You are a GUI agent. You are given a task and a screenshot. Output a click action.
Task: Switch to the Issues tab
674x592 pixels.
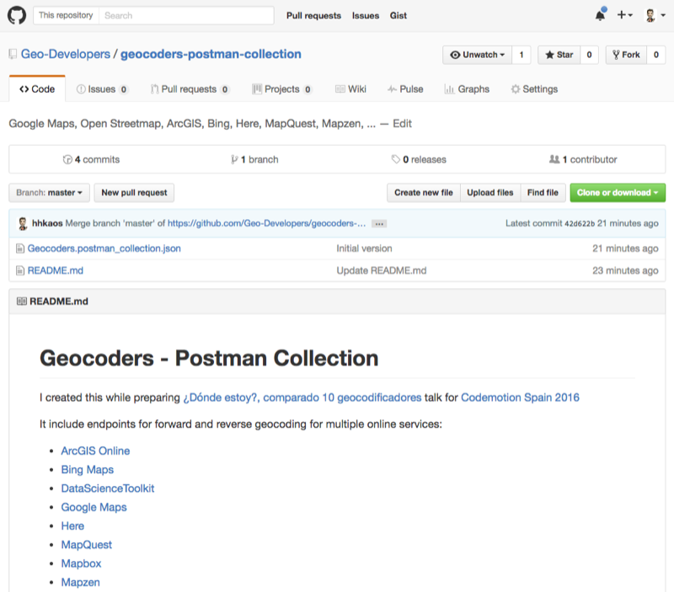tap(102, 89)
